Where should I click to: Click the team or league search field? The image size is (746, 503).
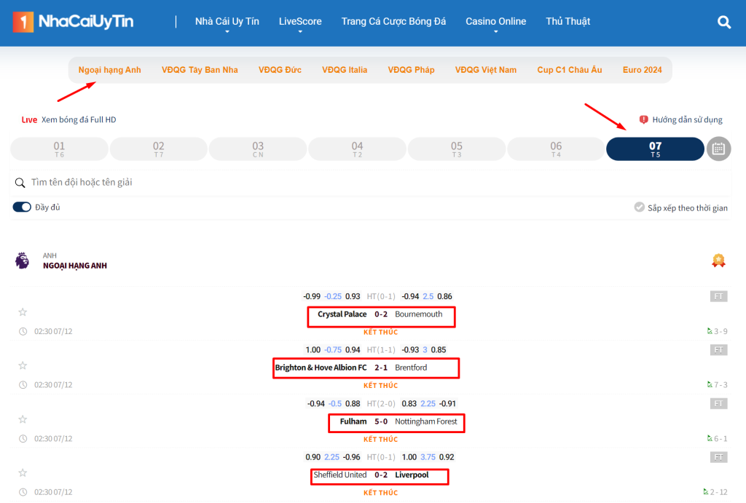pyautogui.click(x=364, y=182)
